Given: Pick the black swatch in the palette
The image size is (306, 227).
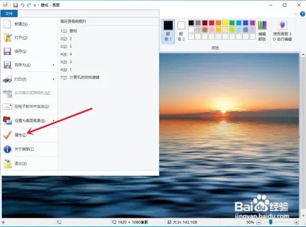Looking at the screenshot, I should pos(191,23).
